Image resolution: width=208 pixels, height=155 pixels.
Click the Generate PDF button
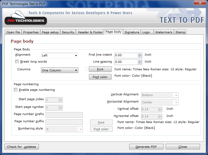point(146,147)
